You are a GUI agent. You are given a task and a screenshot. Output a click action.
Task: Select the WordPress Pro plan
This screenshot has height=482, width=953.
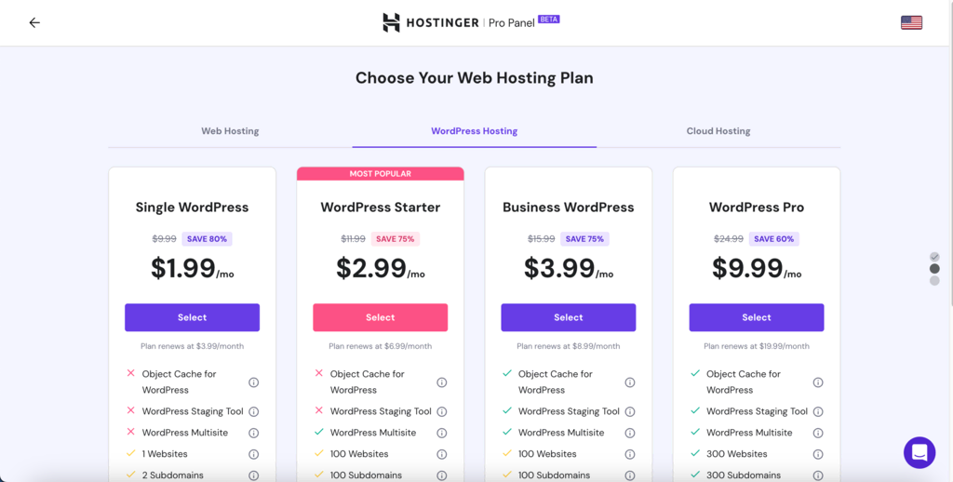756,317
